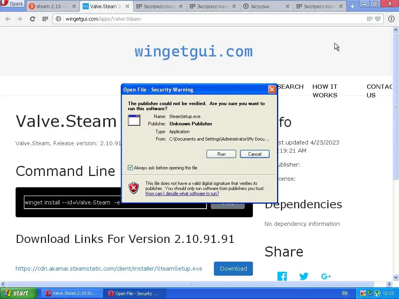This screenshot has height=299, width=399.
Task: Share on Twitter icon
Action: point(304,276)
